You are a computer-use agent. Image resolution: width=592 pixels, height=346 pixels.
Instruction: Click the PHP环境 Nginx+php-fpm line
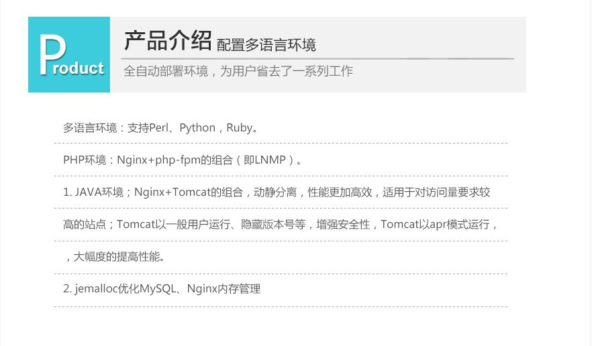pos(183,160)
